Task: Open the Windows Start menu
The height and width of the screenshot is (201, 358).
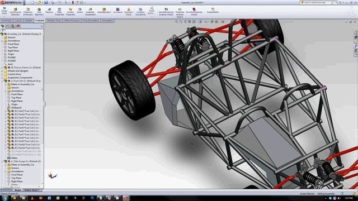Action: coord(4,198)
